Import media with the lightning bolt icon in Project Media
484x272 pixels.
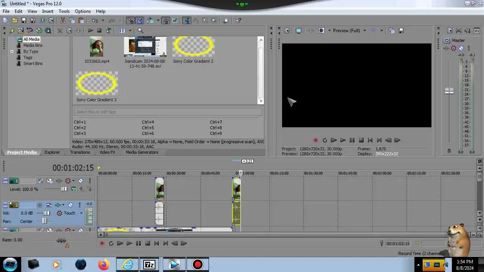coord(12,31)
